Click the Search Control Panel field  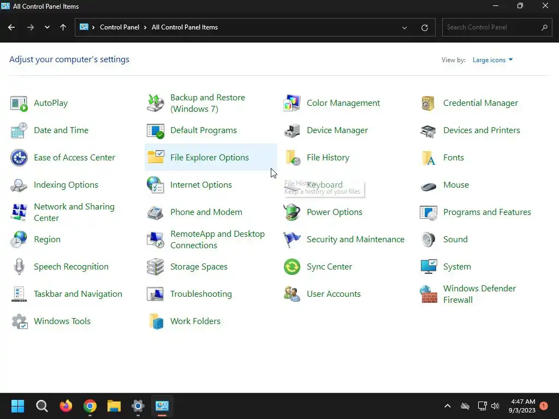pos(497,27)
